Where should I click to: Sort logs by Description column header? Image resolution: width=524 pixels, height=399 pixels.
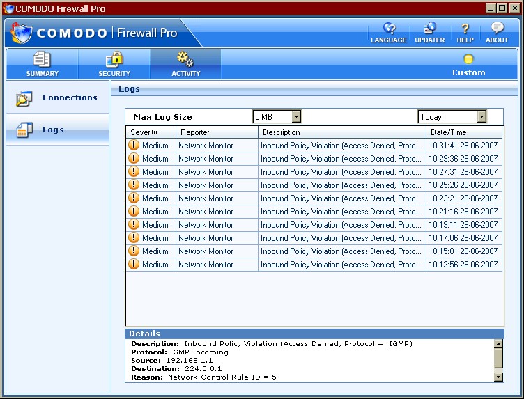click(342, 132)
